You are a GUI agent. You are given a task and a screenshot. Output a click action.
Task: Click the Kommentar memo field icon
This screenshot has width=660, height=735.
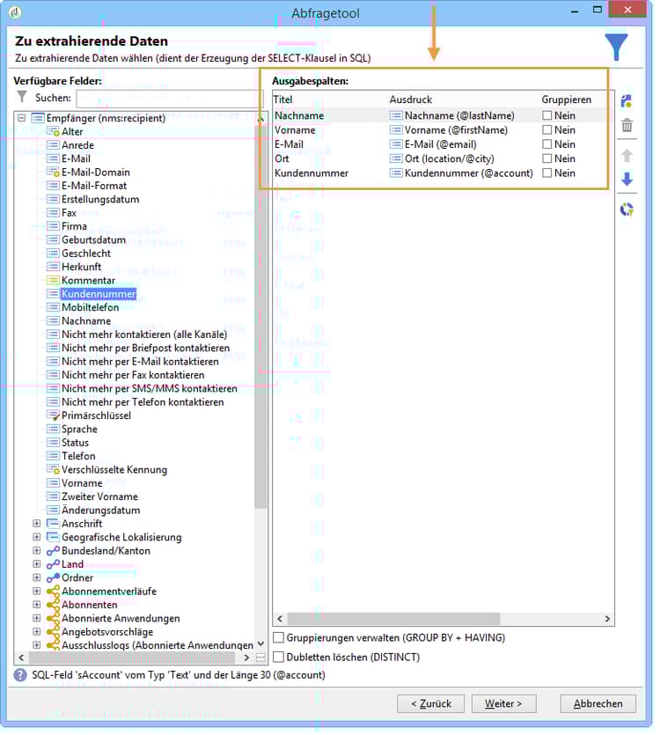pyautogui.click(x=53, y=280)
